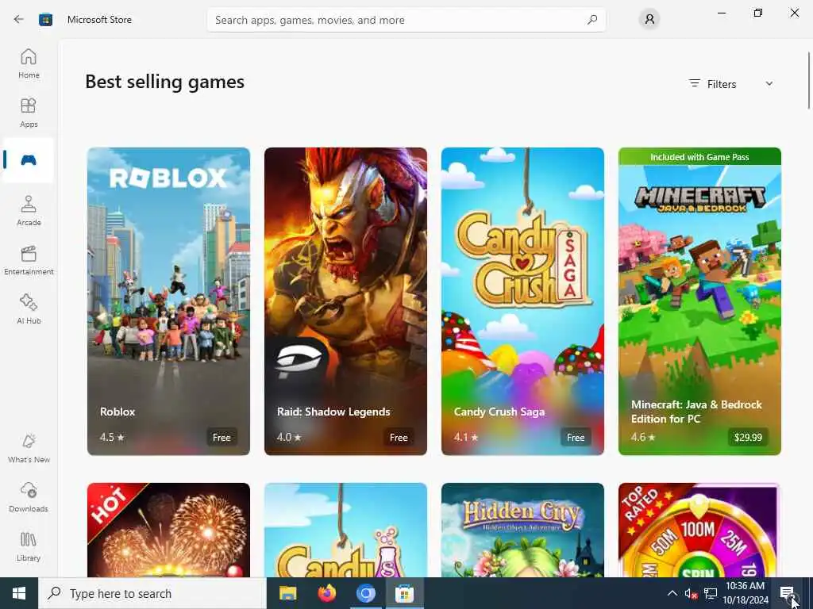
Task: Open What's New in sidebar
Action: click(x=29, y=449)
